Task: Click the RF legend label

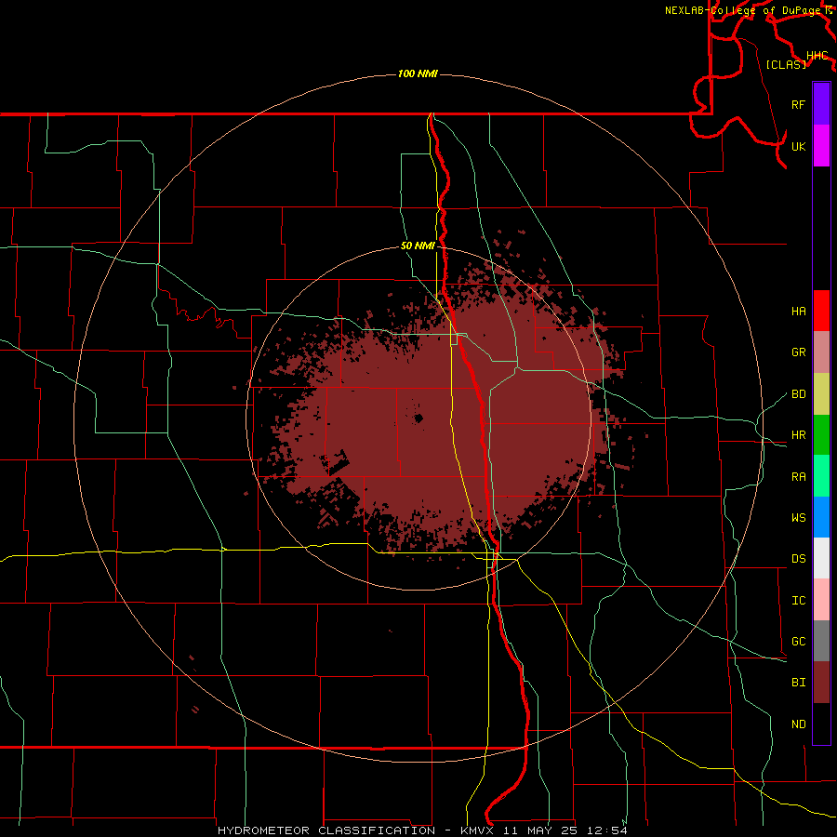Action: 798,104
